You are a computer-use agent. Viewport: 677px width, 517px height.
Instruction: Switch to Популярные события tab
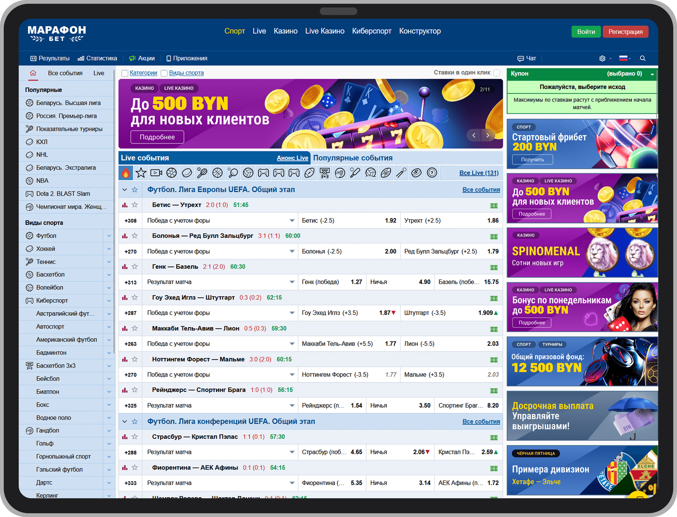pos(353,158)
